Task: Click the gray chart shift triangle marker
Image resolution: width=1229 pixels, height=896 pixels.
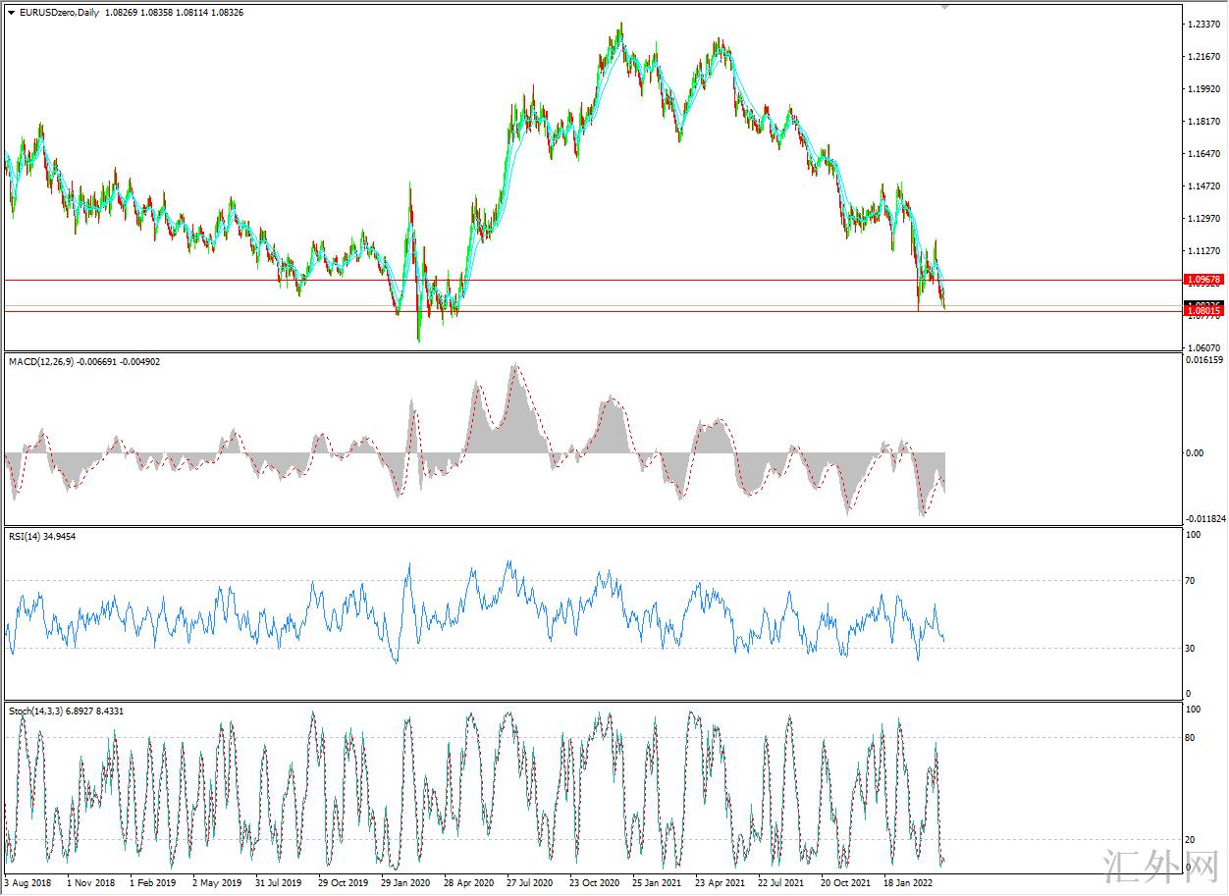Action: (945, 6)
